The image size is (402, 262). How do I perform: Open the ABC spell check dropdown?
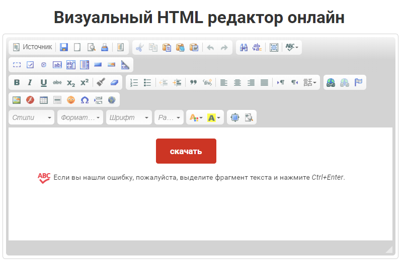pyautogui.click(x=292, y=48)
